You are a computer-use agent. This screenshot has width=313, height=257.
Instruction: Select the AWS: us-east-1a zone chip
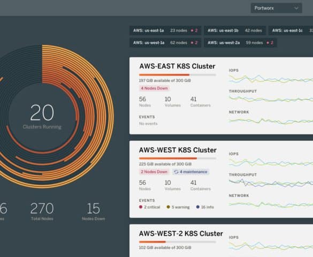(165, 31)
